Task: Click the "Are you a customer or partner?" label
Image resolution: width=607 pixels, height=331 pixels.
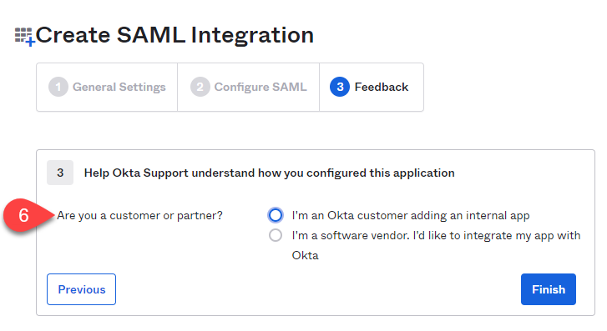Action: click(139, 215)
